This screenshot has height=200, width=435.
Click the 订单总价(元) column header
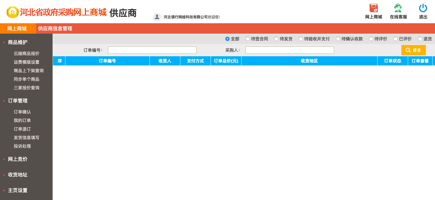[x=226, y=61]
